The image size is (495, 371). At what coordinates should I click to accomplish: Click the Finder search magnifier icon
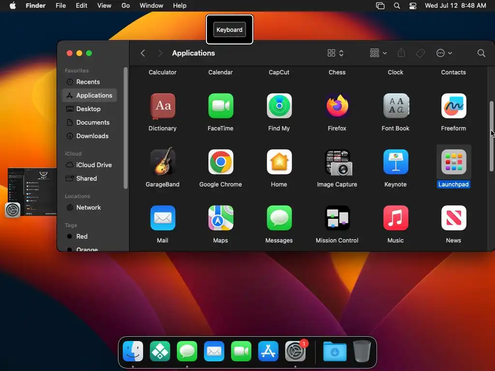coord(481,53)
